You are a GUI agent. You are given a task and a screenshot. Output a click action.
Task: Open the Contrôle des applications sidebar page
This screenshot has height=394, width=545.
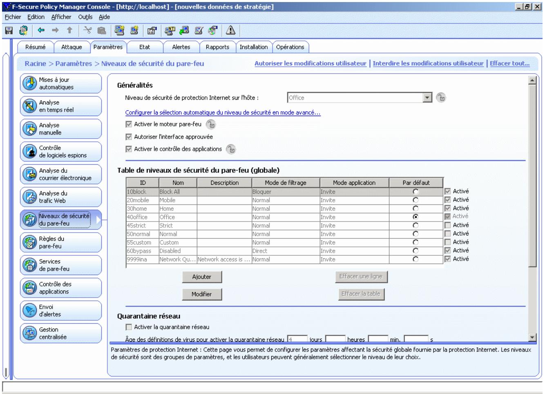point(61,288)
